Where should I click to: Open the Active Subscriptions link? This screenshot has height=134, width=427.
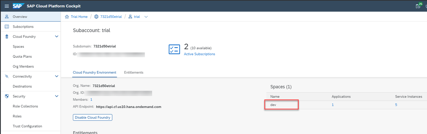[200, 54]
